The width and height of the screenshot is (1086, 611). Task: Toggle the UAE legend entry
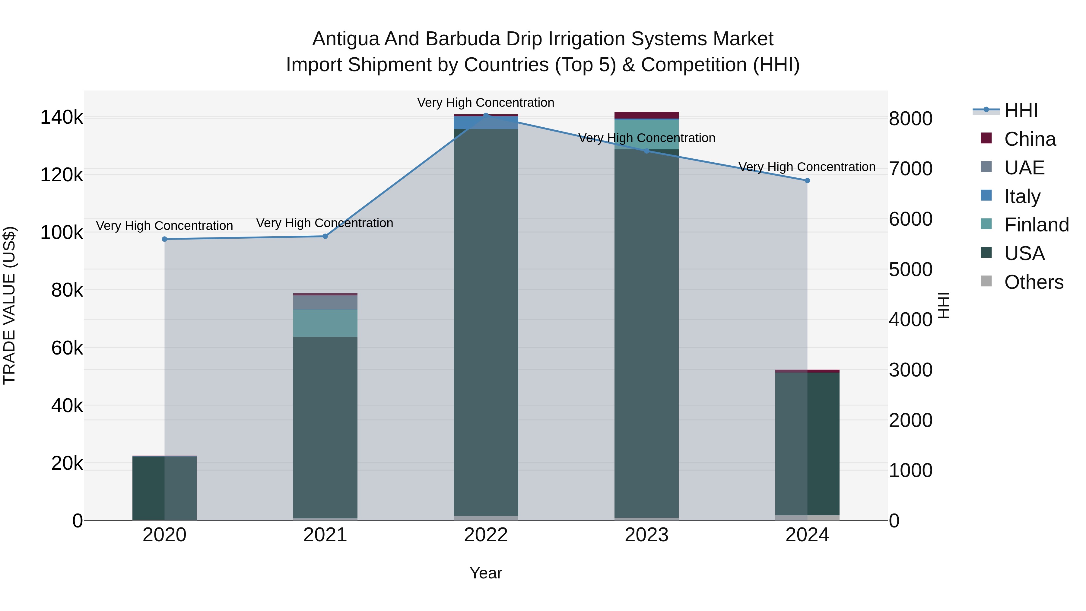(1013, 168)
